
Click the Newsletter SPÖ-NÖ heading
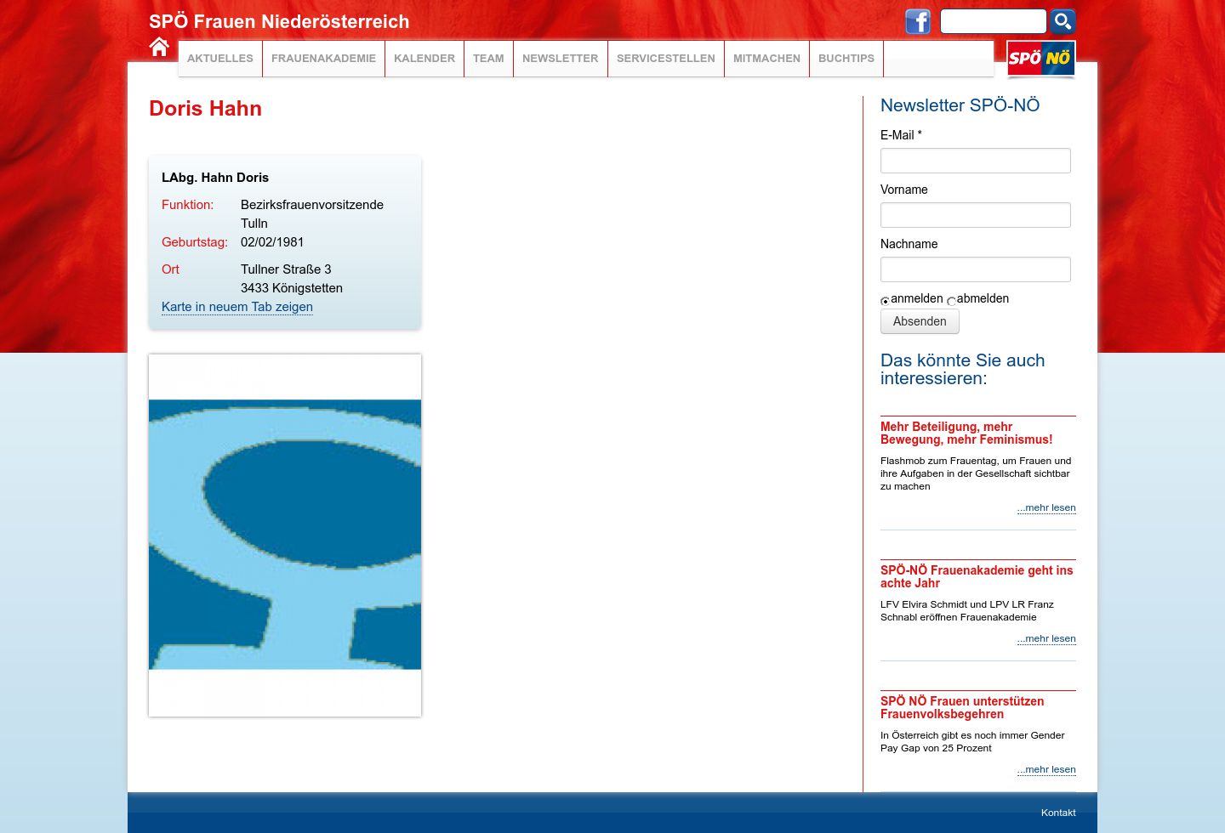960,105
